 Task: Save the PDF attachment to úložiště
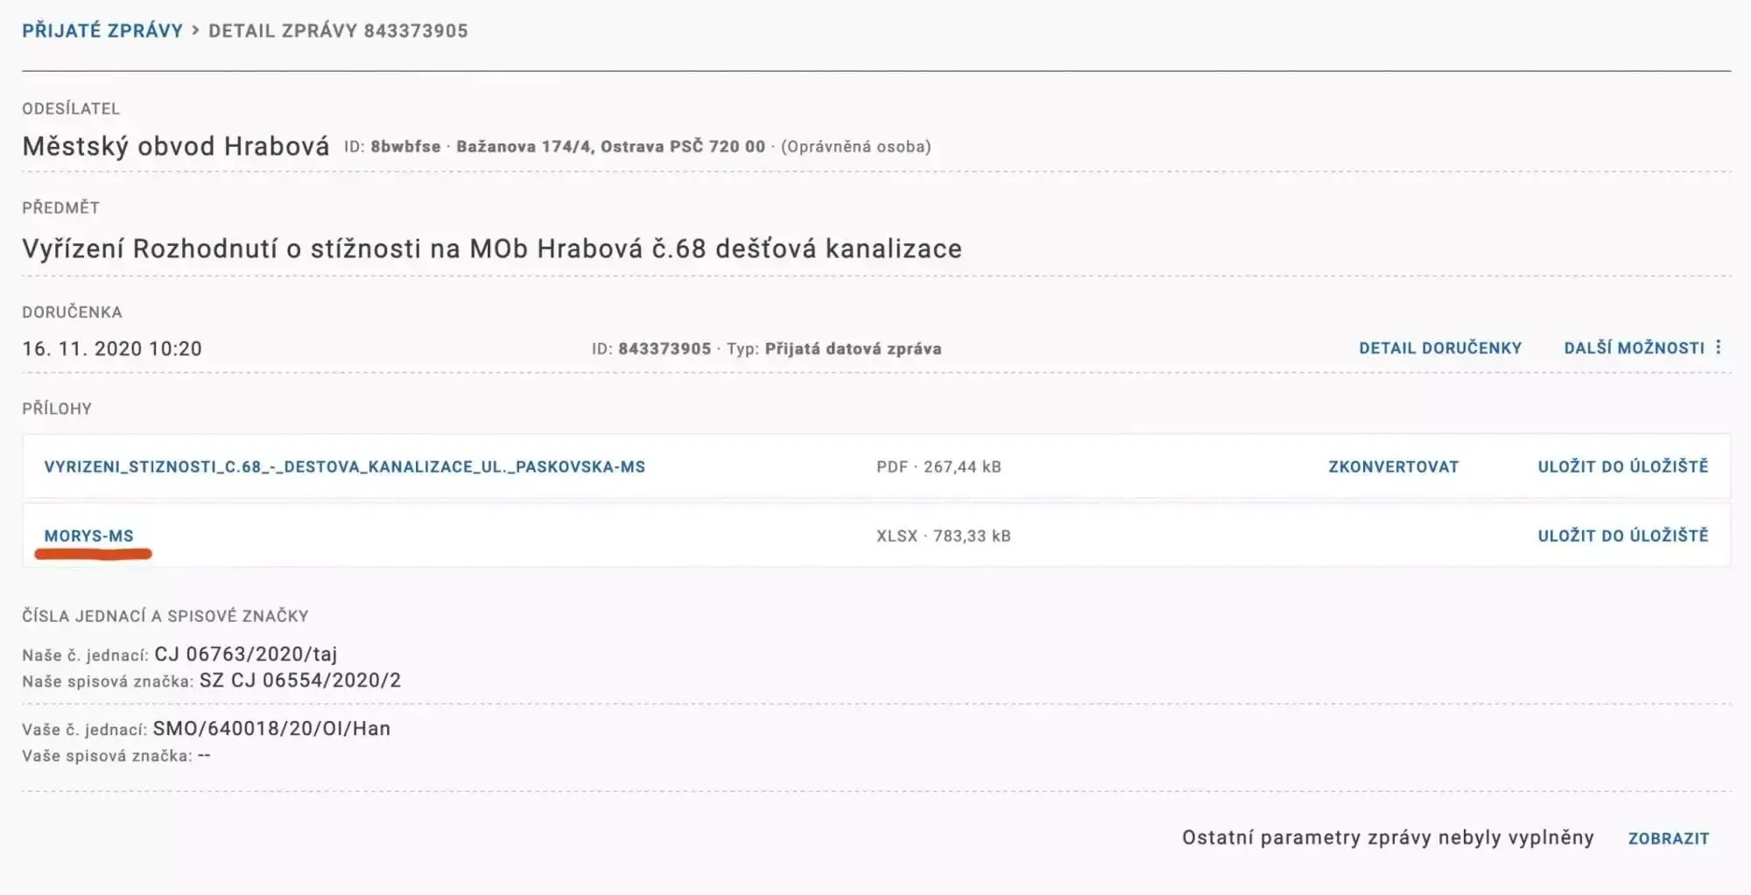[1622, 467]
